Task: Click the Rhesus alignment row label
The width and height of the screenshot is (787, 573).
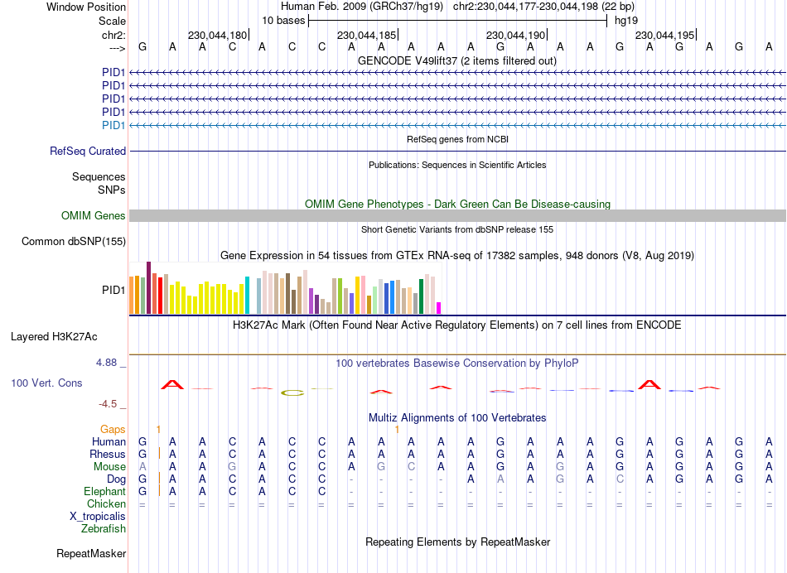Action: pos(108,454)
